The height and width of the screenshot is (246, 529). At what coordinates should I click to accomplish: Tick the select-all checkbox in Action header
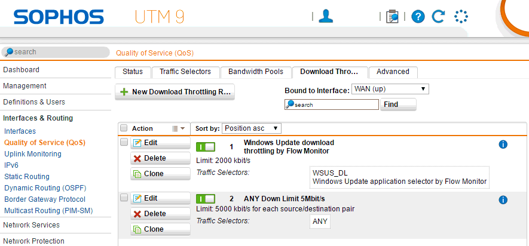pyautogui.click(x=124, y=128)
